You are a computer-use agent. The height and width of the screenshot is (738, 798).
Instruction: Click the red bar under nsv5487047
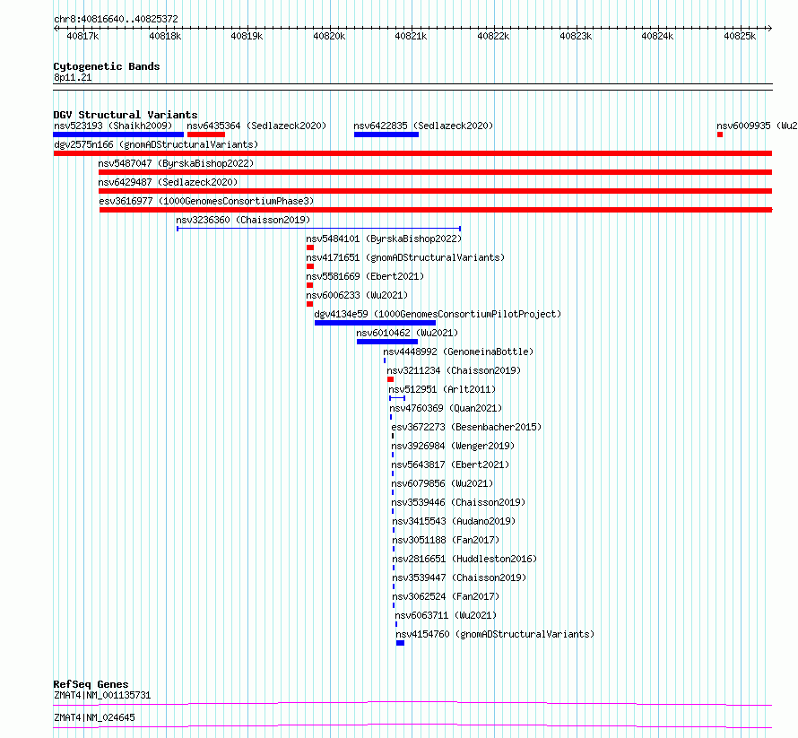coord(435,172)
